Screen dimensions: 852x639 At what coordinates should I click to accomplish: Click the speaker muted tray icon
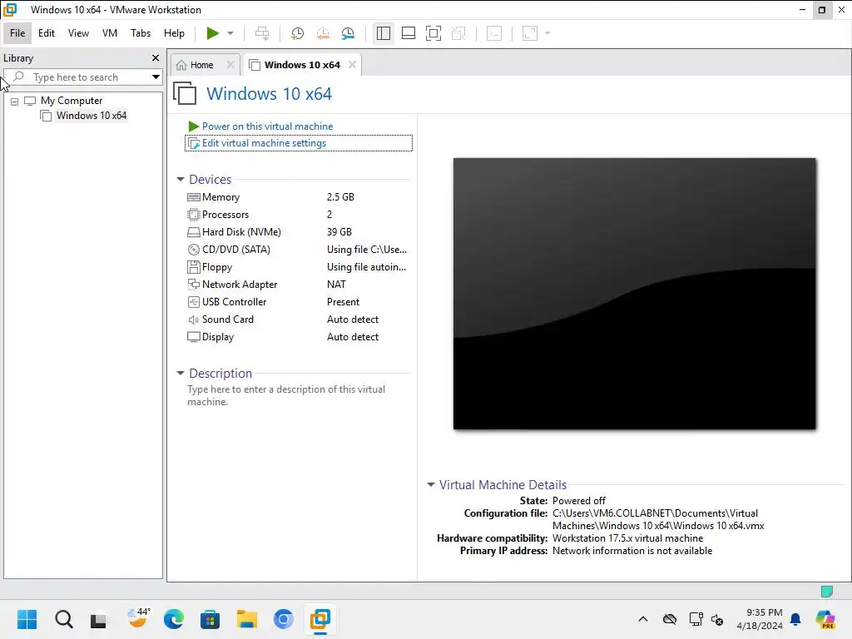tap(717, 619)
